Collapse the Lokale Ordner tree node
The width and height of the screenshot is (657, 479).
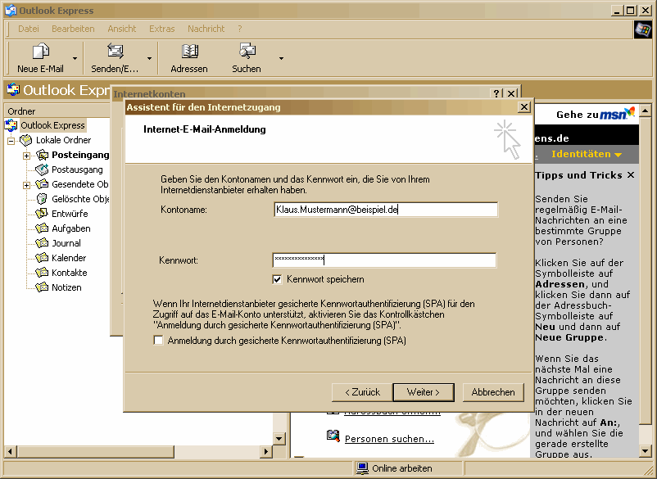pyautogui.click(x=11, y=141)
